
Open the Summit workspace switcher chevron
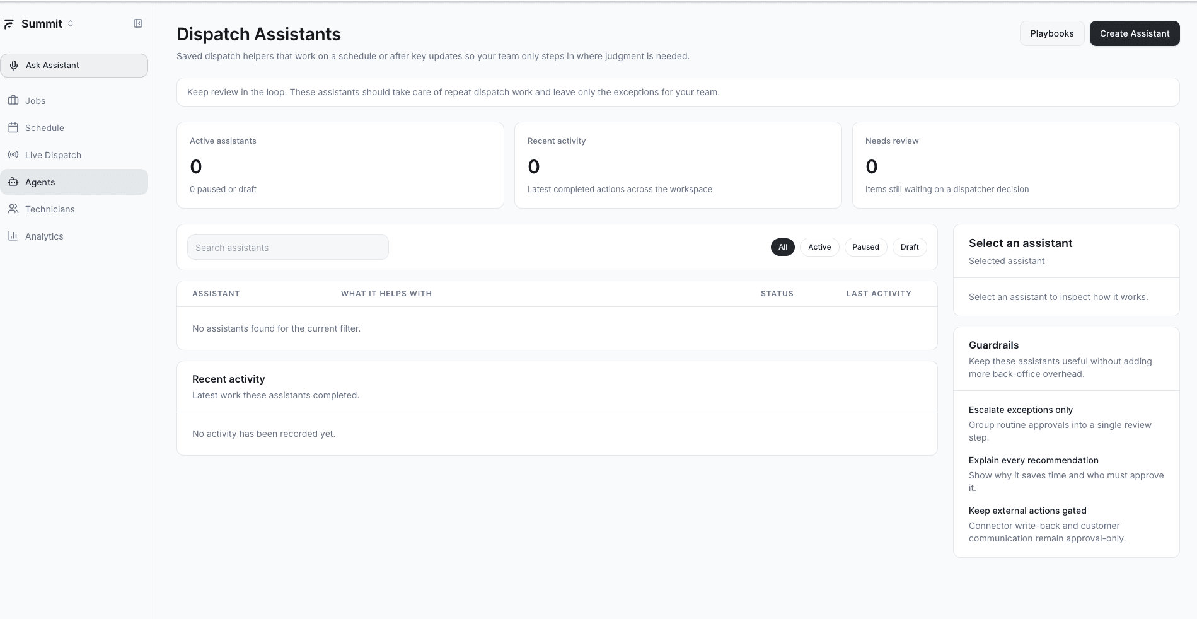tap(70, 23)
